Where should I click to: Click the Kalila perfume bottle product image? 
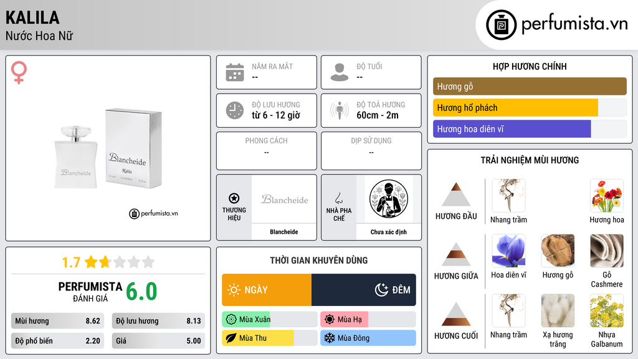pyautogui.click(x=108, y=148)
